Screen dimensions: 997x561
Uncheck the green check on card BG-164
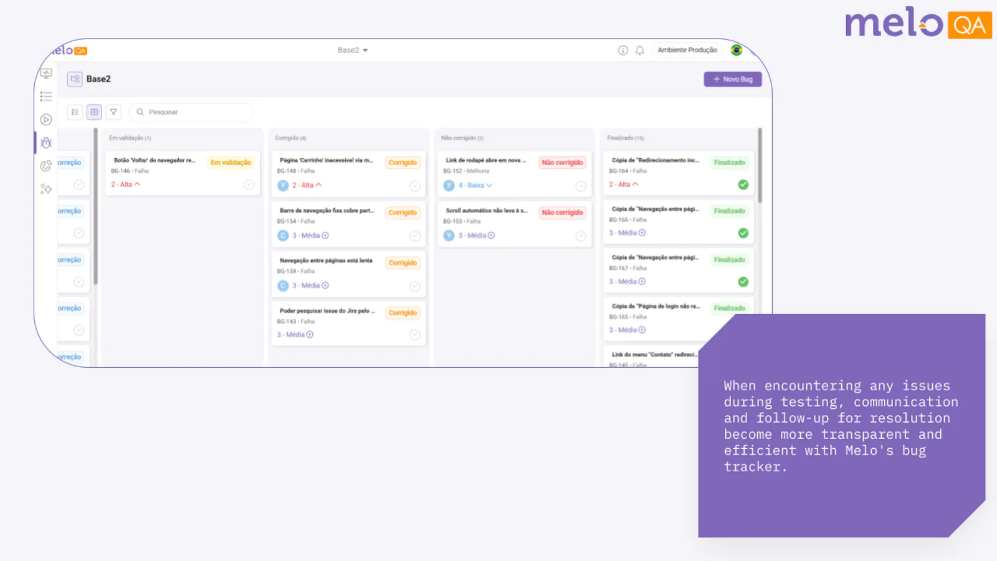click(x=743, y=185)
